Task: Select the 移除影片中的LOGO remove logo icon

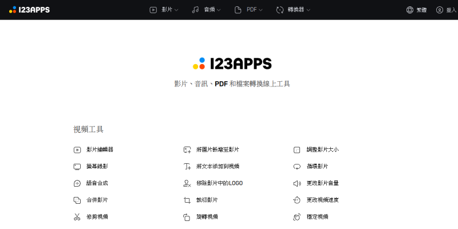Action: click(187, 183)
